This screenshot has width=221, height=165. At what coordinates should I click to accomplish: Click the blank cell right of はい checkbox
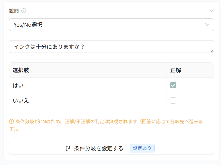click(202, 85)
